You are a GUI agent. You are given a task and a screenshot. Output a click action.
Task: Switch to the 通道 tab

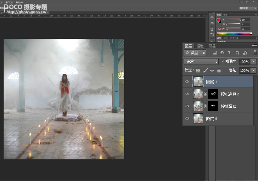click(x=200, y=46)
